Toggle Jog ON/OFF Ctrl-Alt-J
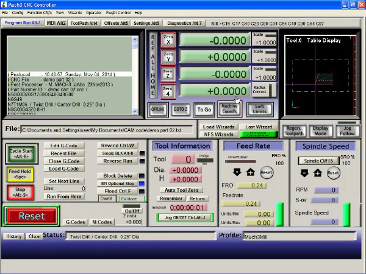366x274 pixels. coord(185,217)
